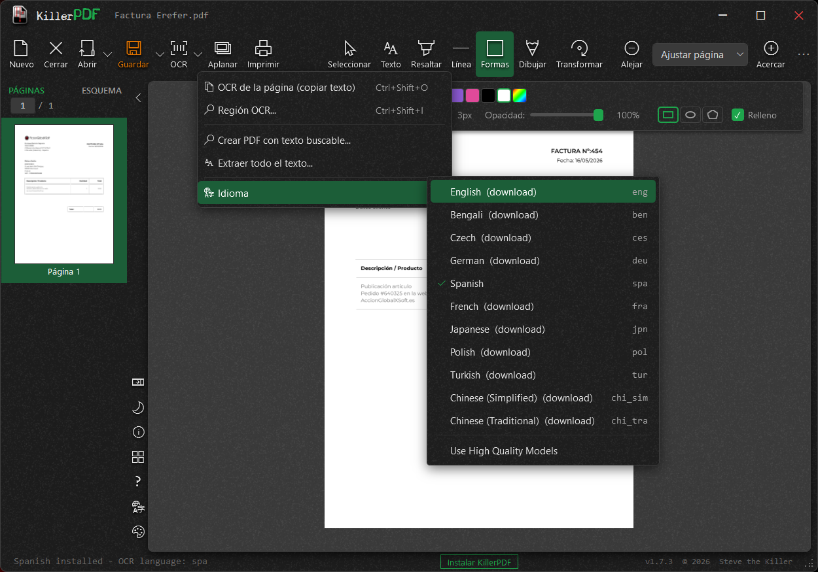Image resolution: width=818 pixels, height=572 pixels.
Task: Expand the Abrir dropdown arrow
Action: 108,54
